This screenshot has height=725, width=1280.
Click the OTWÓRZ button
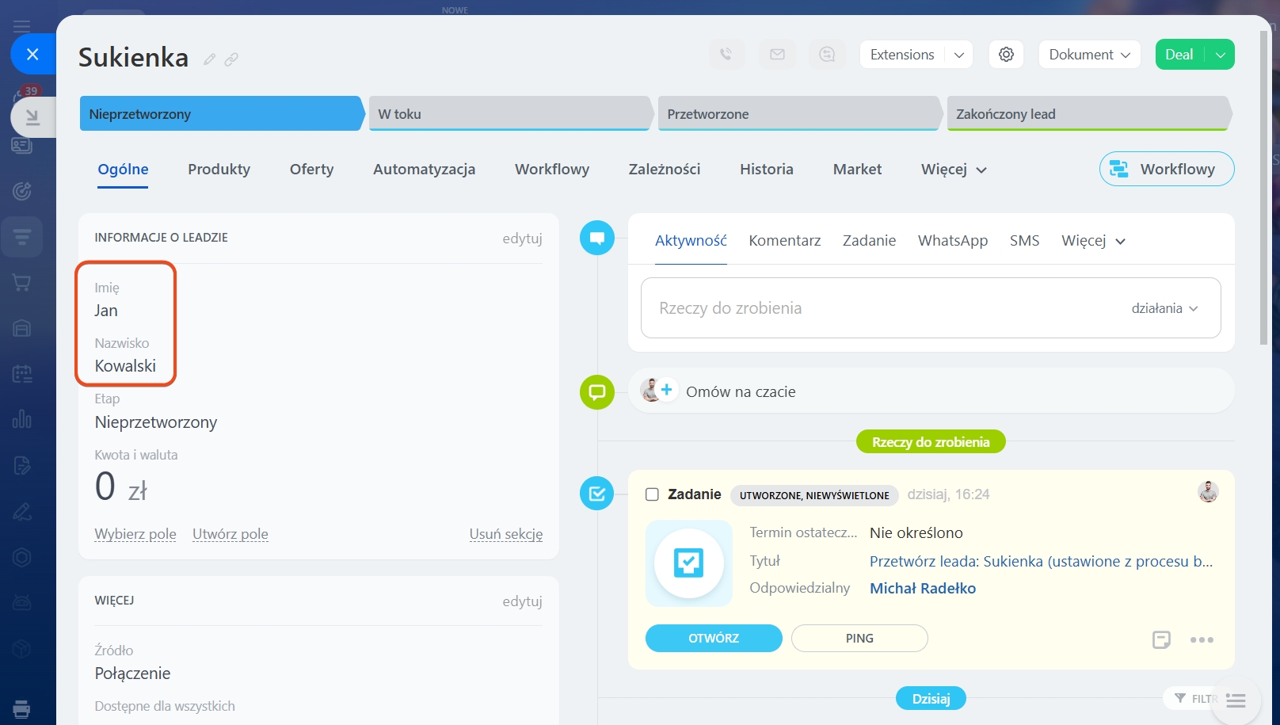pos(714,639)
